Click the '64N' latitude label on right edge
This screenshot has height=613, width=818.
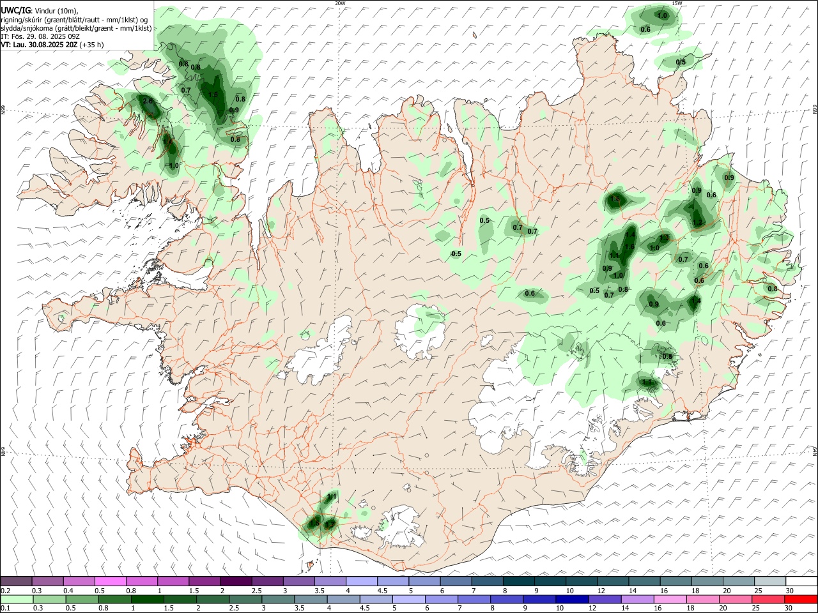point(815,451)
